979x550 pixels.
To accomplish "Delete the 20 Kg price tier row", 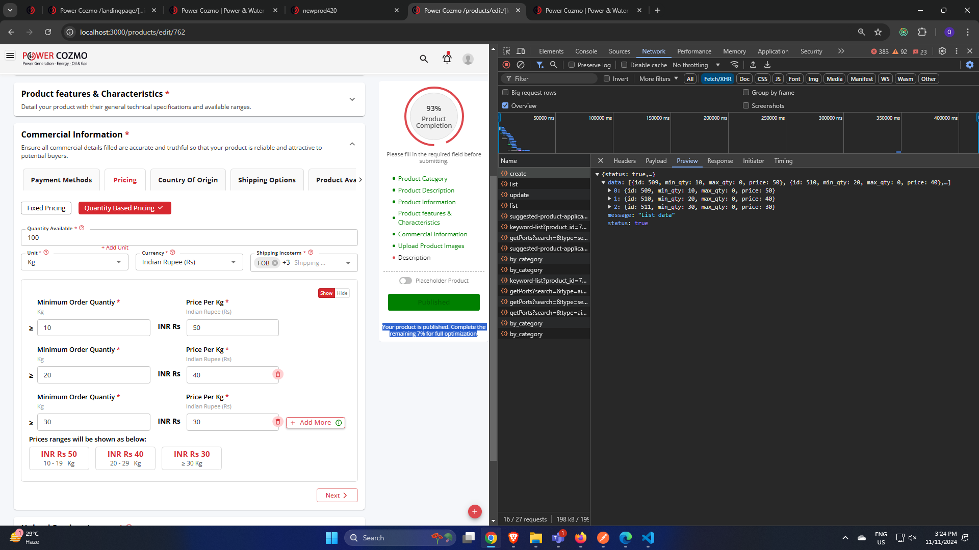I will pyautogui.click(x=278, y=374).
